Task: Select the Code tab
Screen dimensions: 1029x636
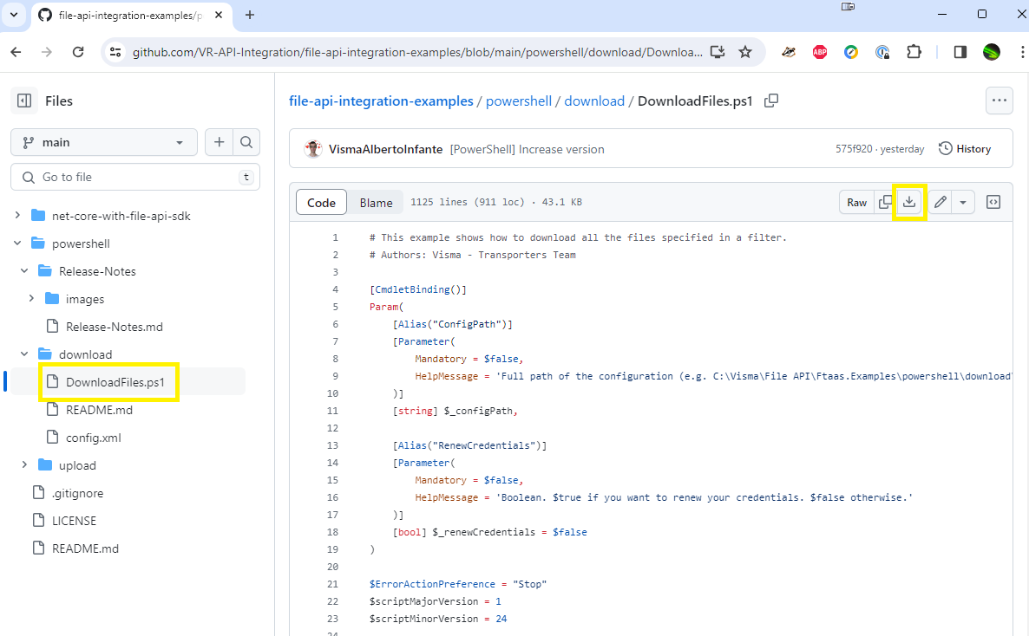Action: [x=321, y=202]
